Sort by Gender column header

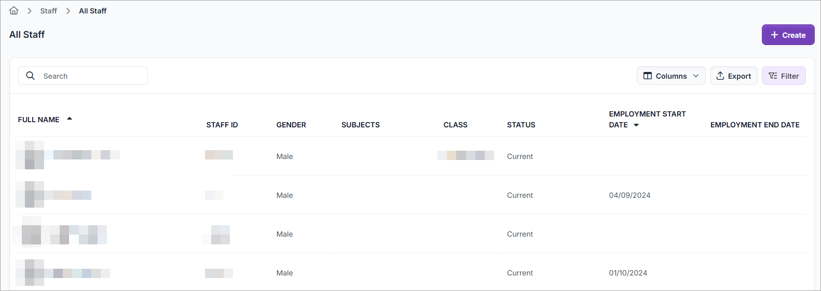click(291, 125)
